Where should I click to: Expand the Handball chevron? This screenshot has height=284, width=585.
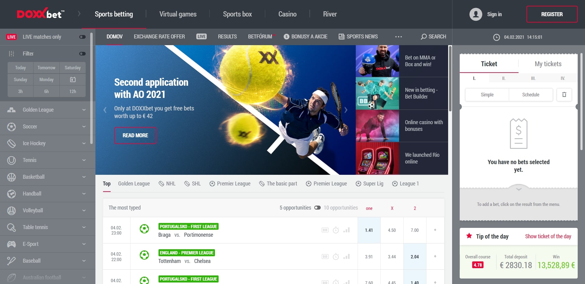point(84,194)
